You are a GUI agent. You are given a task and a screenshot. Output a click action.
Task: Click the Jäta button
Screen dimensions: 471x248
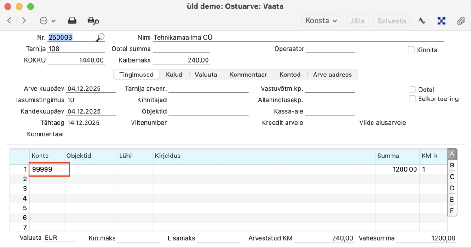click(x=357, y=21)
